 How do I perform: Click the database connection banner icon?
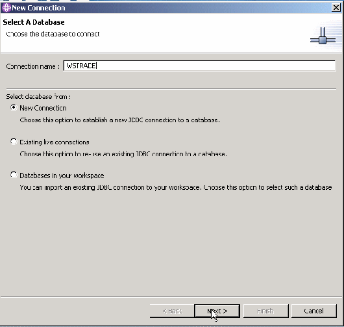coord(323,36)
